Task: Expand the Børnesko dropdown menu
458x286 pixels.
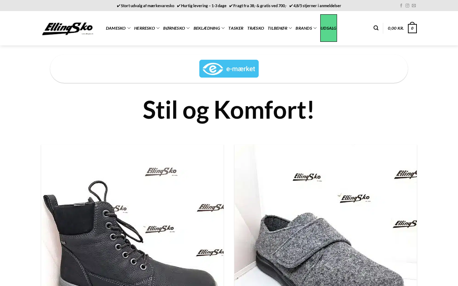Action: (x=176, y=28)
